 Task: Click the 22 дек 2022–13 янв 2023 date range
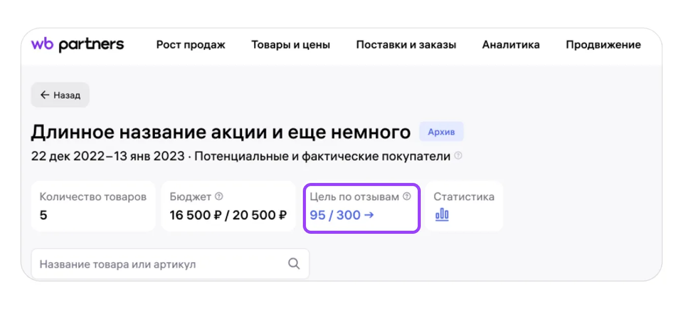pos(108,156)
